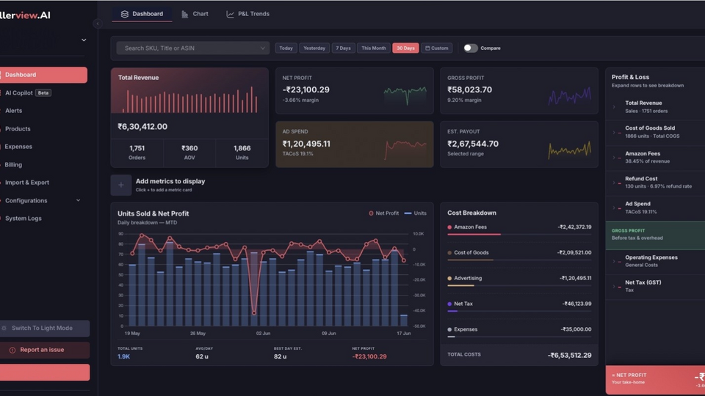Click the Gross Profit highlighted P&L row
Image resolution: width=705 pixels, height=396 pixels.
pos(655,235)
